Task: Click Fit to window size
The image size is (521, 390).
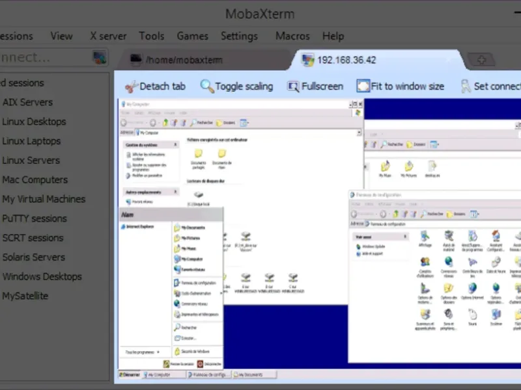Action: 401,86
